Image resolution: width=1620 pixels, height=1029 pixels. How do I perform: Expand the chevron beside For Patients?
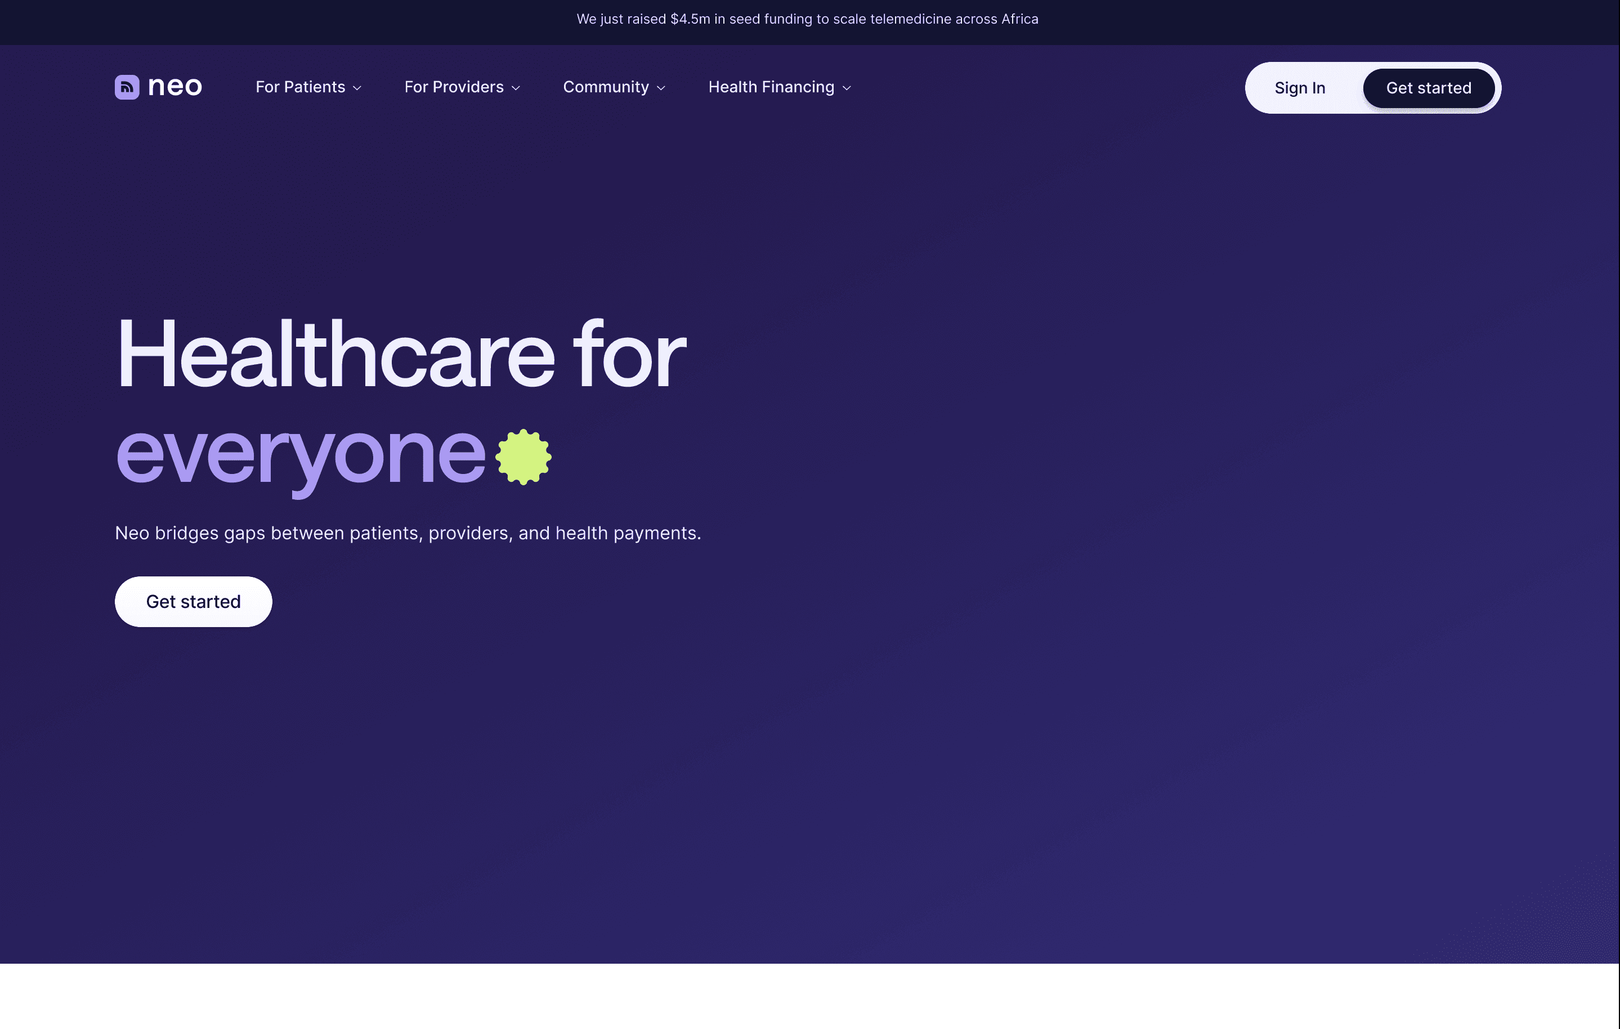(x=357, y=88)
